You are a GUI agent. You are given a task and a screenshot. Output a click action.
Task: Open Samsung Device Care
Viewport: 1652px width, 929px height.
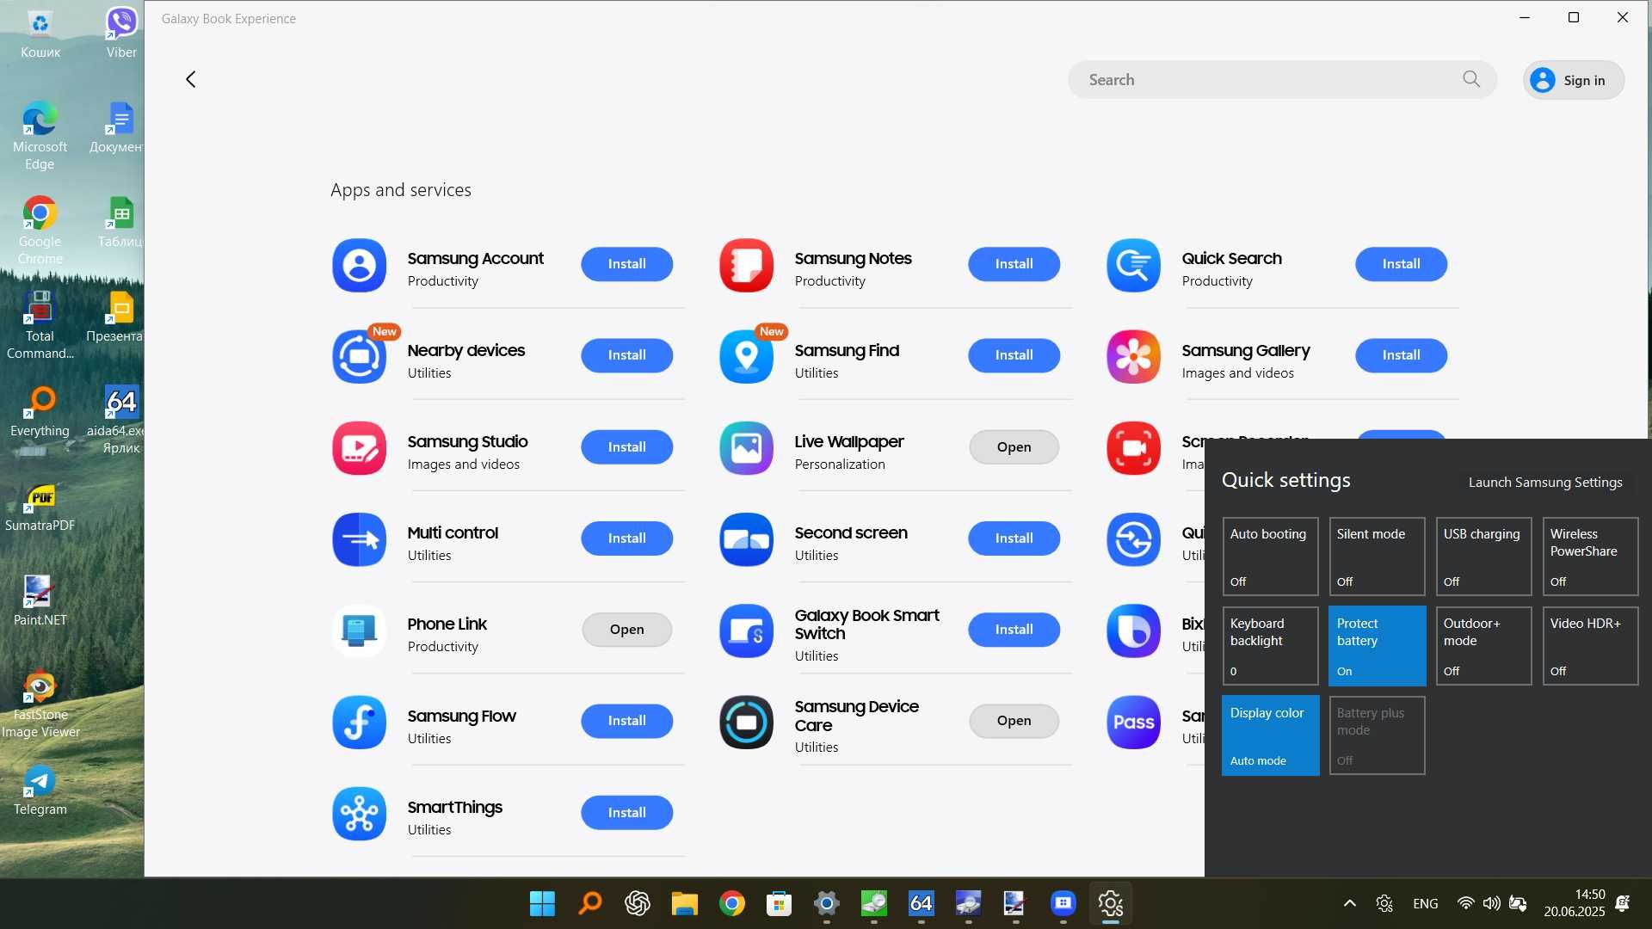tap(1014, 721)
